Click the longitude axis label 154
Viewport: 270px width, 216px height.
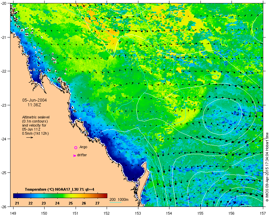(x=169, y=213)
